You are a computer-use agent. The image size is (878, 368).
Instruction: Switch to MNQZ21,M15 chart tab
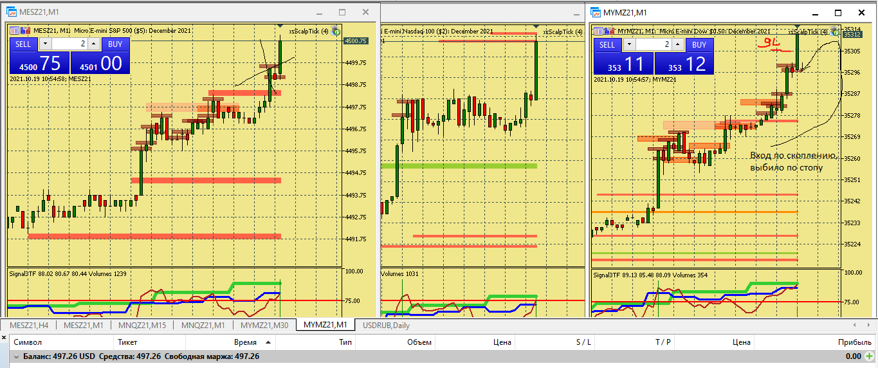pos(143,325)
